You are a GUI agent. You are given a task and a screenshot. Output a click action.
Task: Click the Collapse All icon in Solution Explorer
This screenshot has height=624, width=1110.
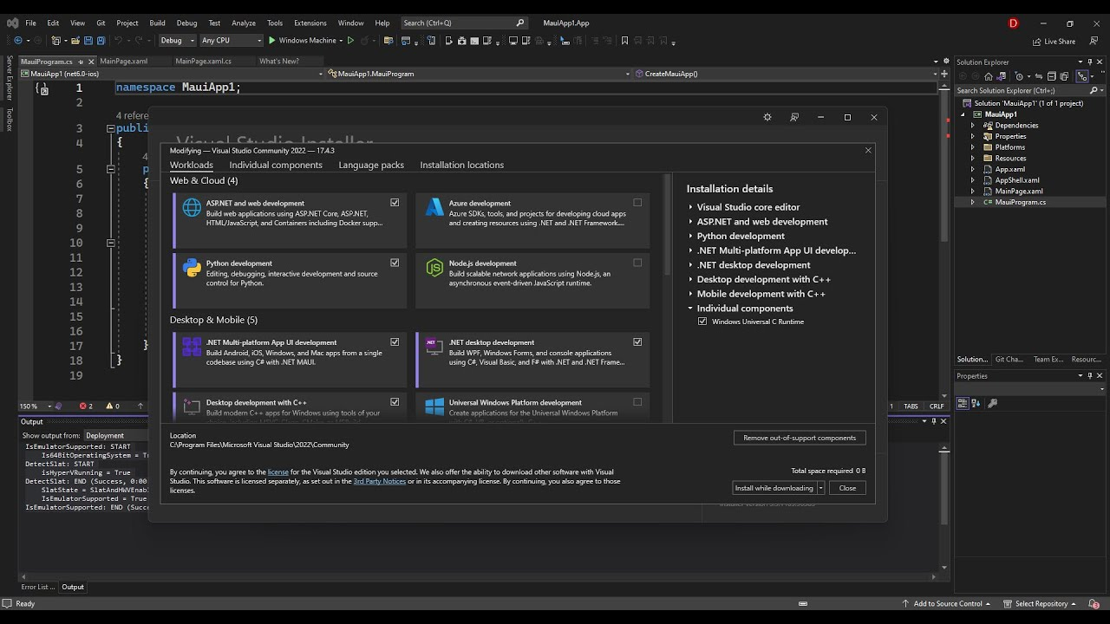coord(1051,76)
